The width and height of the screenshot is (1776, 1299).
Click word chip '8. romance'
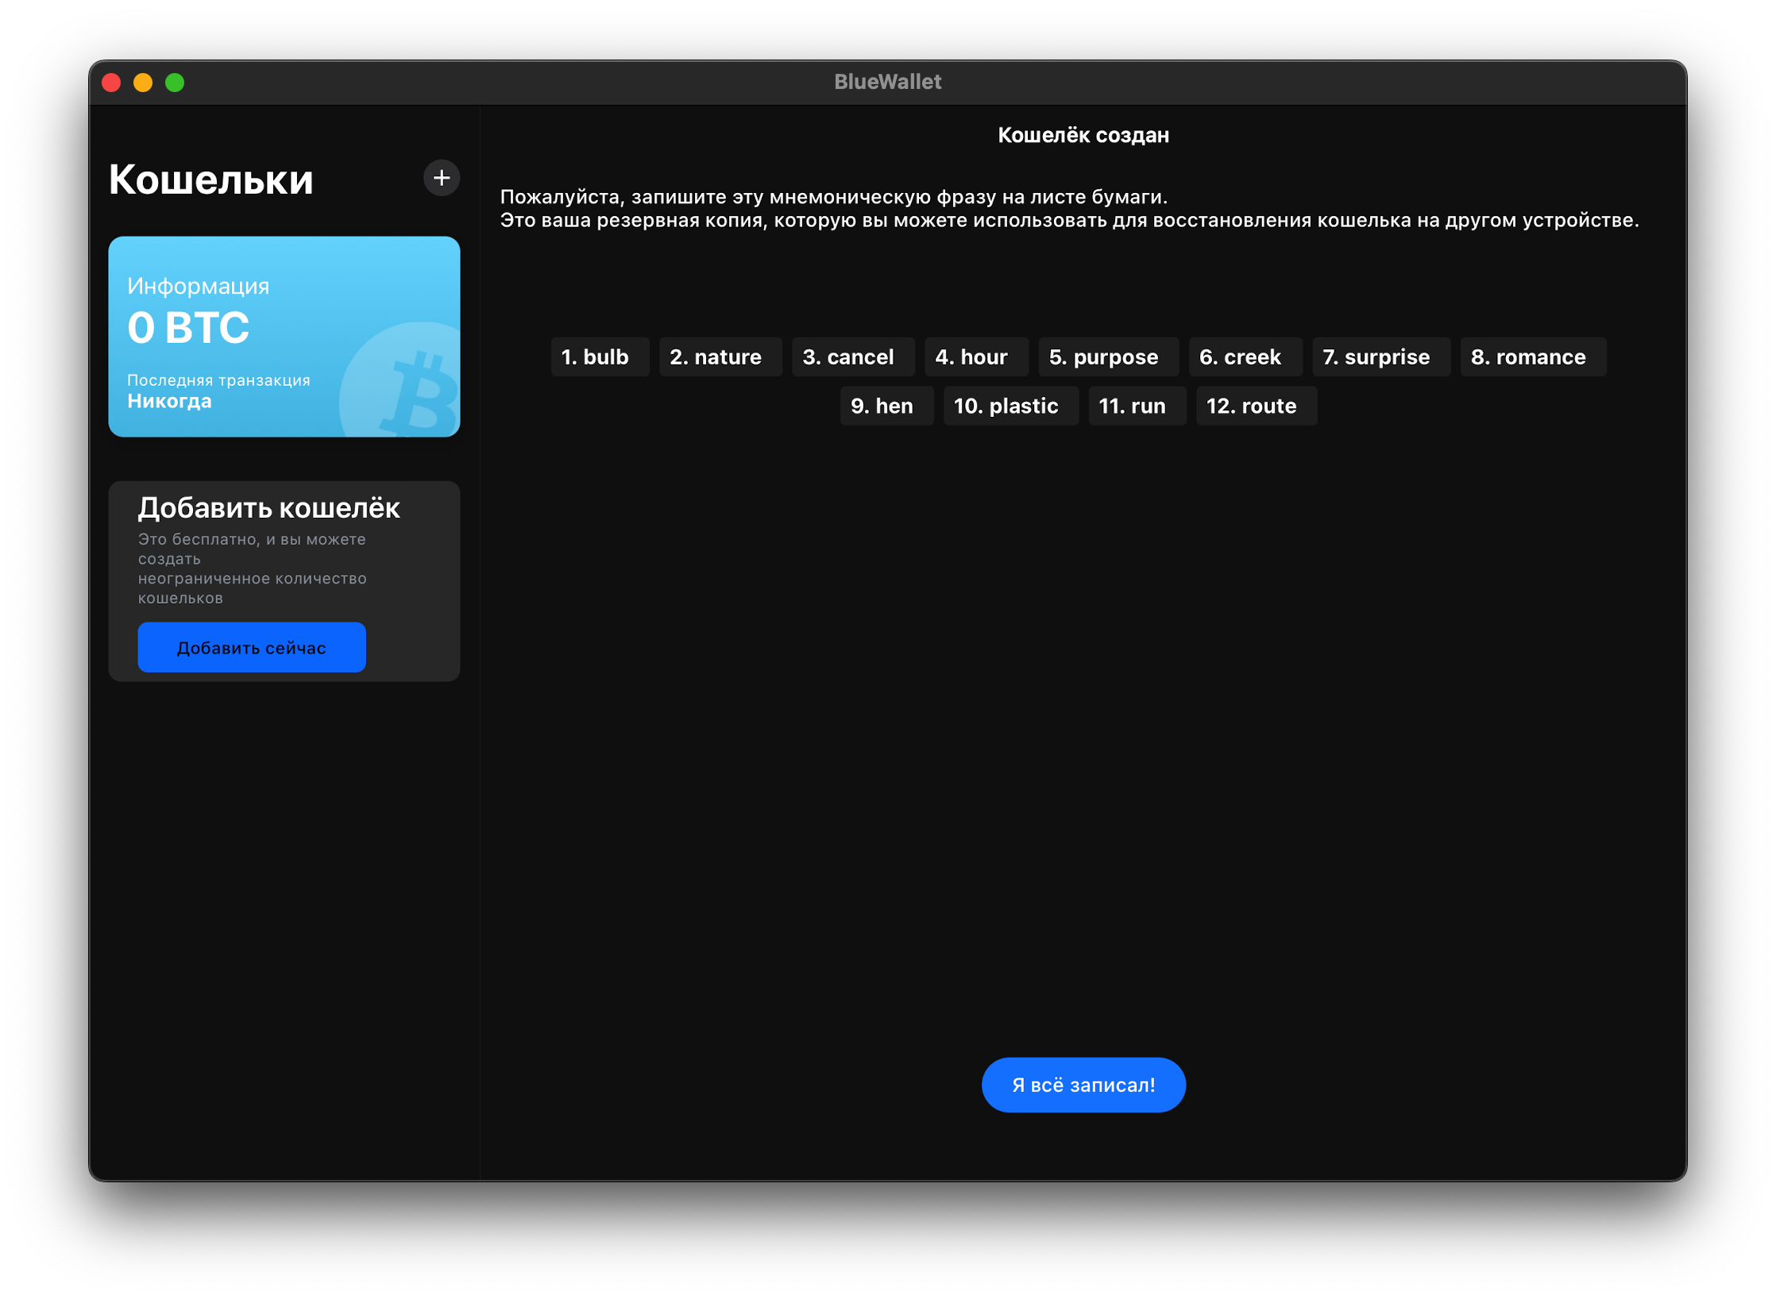[x=1528, y=356]
